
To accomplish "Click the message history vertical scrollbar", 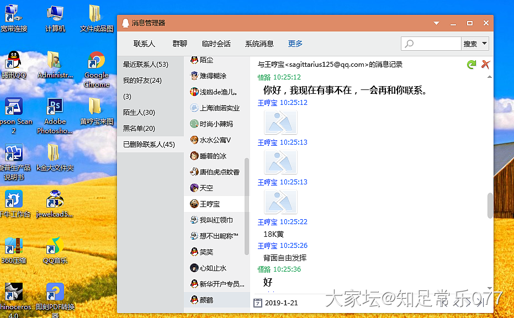I will tap(489, 205).
